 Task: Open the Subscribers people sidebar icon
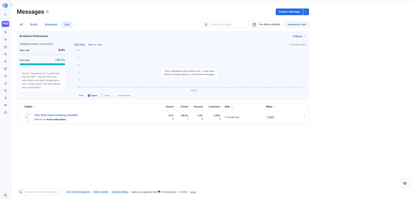coord(5,61)
